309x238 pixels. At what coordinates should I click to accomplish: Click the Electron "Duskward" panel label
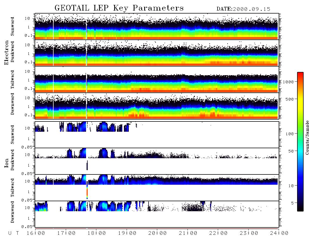click(x=12, y=52)
